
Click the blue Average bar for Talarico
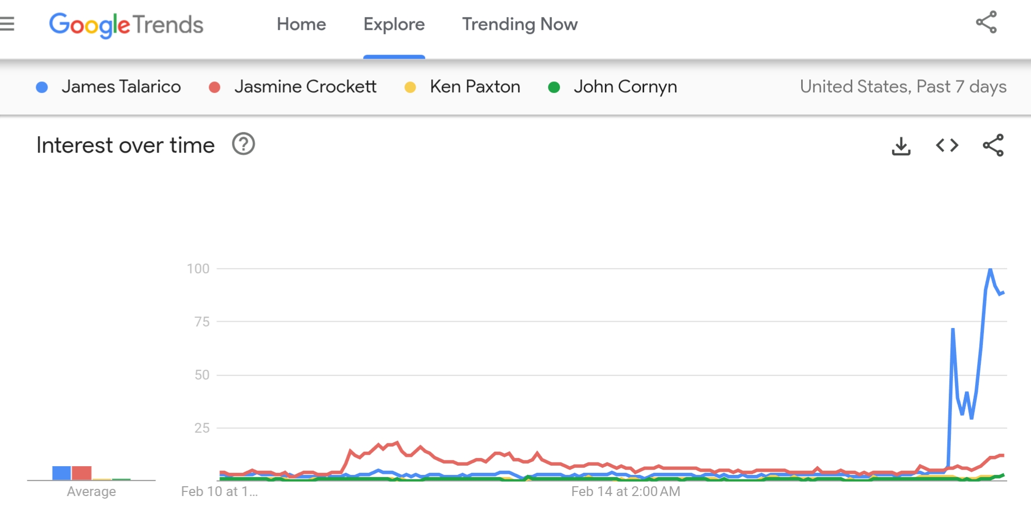point(61,473)
